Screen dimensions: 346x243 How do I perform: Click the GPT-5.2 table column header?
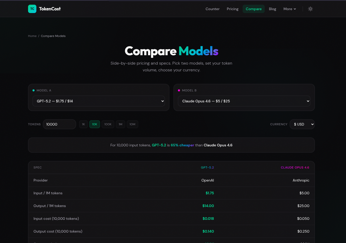click(207, 167)
